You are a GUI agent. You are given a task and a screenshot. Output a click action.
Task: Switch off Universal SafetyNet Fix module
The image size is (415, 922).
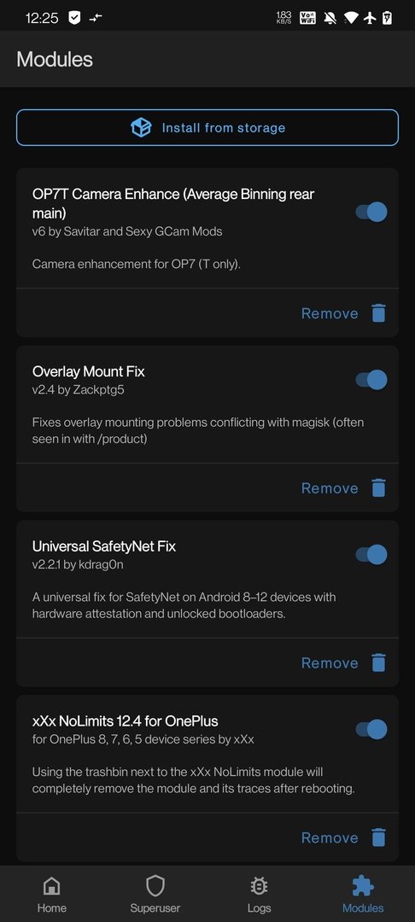pos(371,555)
